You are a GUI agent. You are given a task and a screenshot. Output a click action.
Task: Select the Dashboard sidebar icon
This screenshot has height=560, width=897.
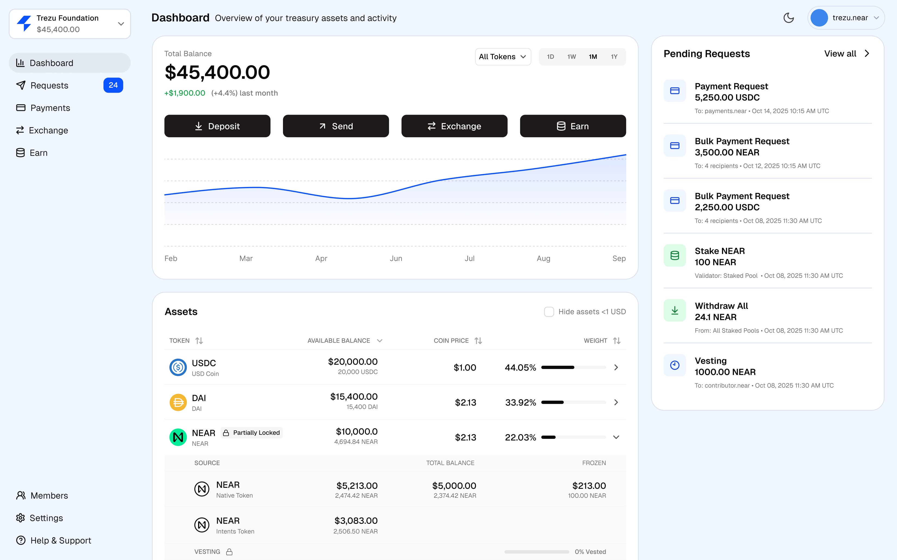[x=21, y=63]
